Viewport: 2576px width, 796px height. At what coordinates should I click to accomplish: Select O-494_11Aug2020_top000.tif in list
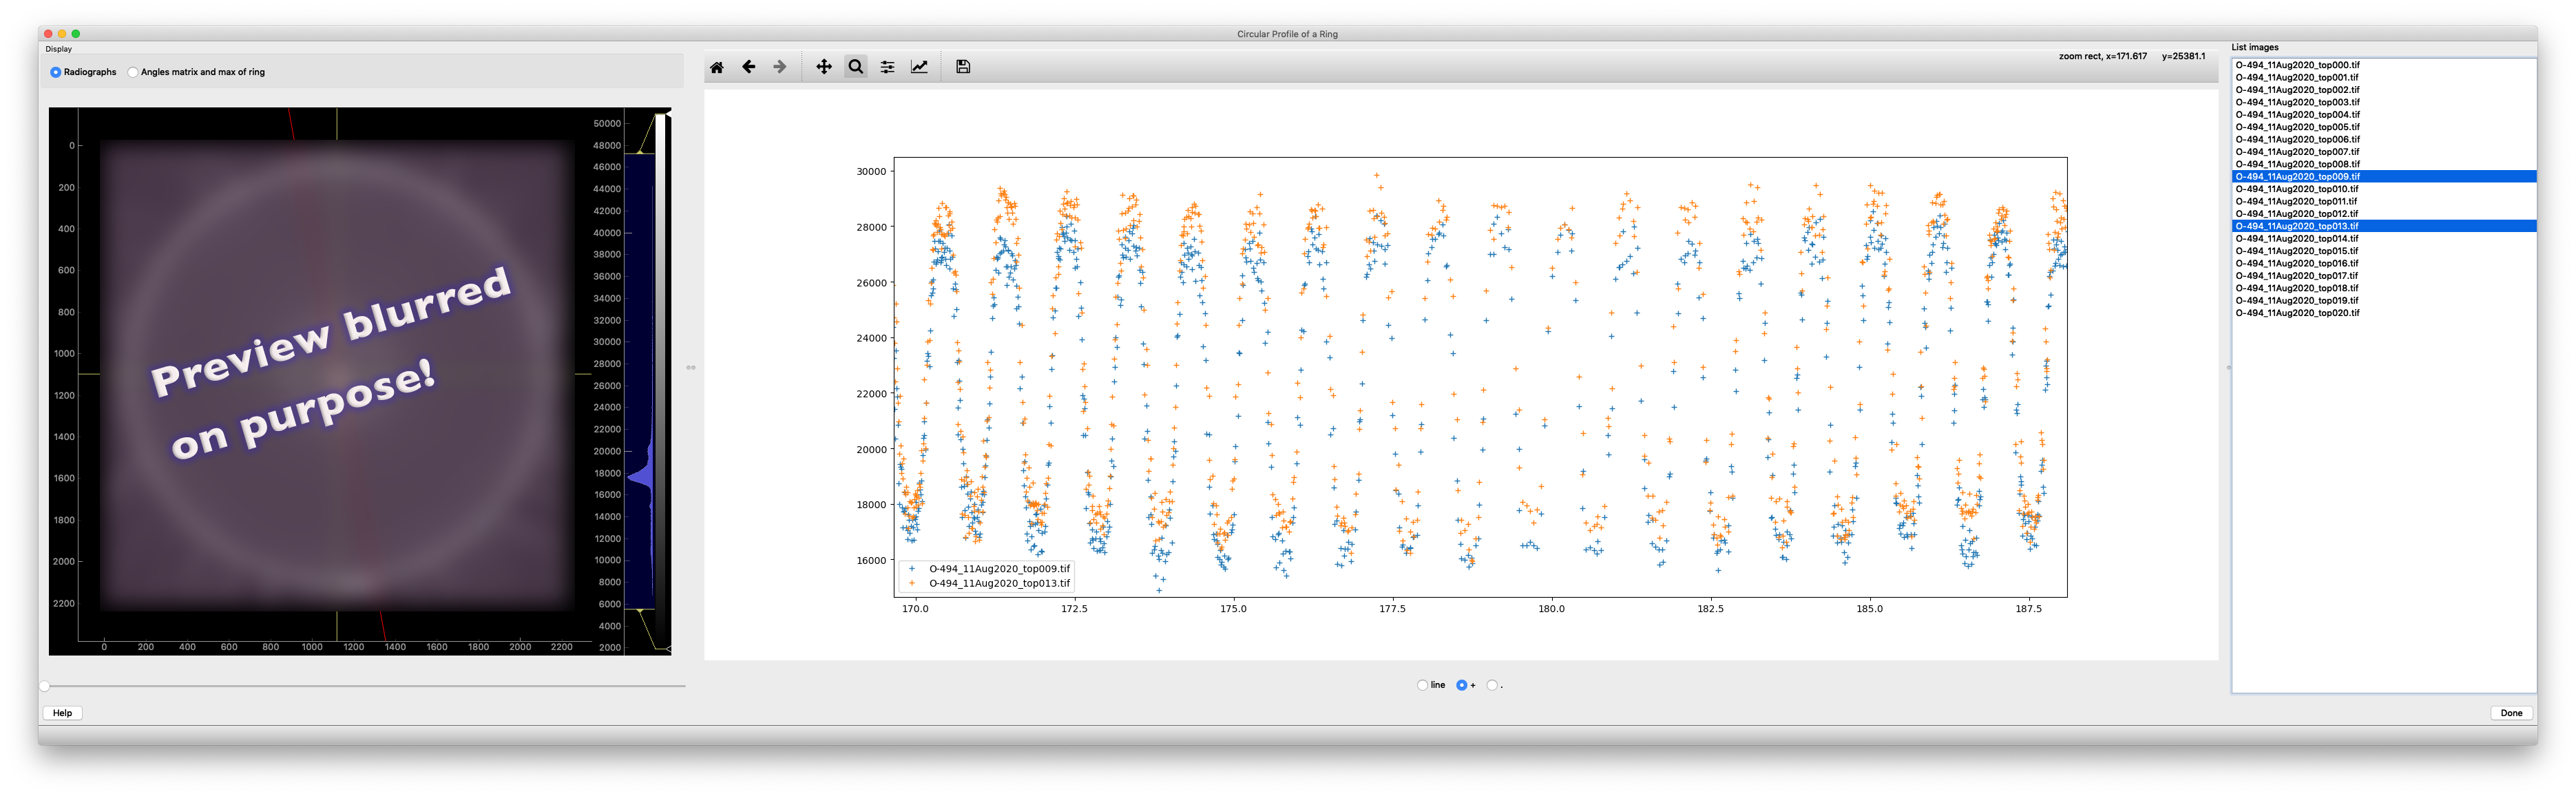pyautogui.click(x=2297, y=65)
